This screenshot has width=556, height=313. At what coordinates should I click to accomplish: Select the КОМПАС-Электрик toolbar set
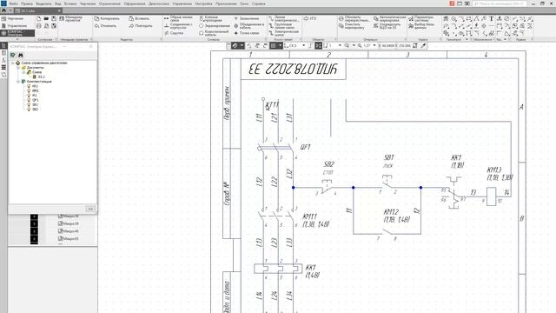17,33
